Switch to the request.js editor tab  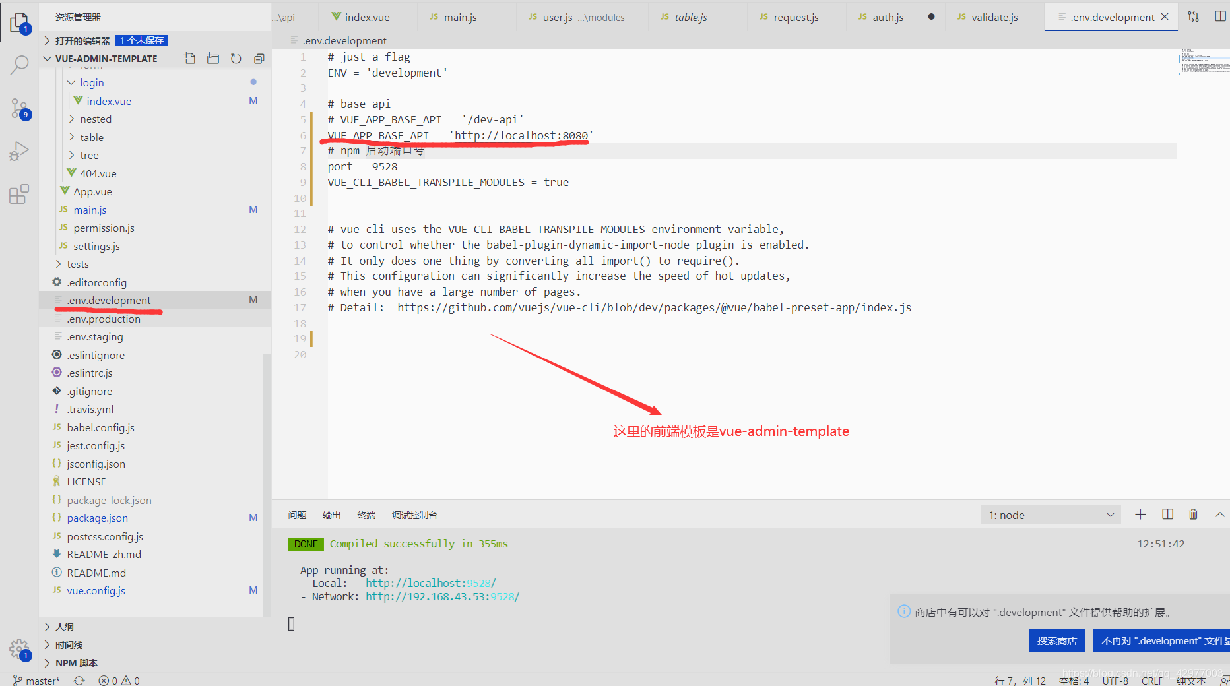pyautogui.click(x=796, y=17)
